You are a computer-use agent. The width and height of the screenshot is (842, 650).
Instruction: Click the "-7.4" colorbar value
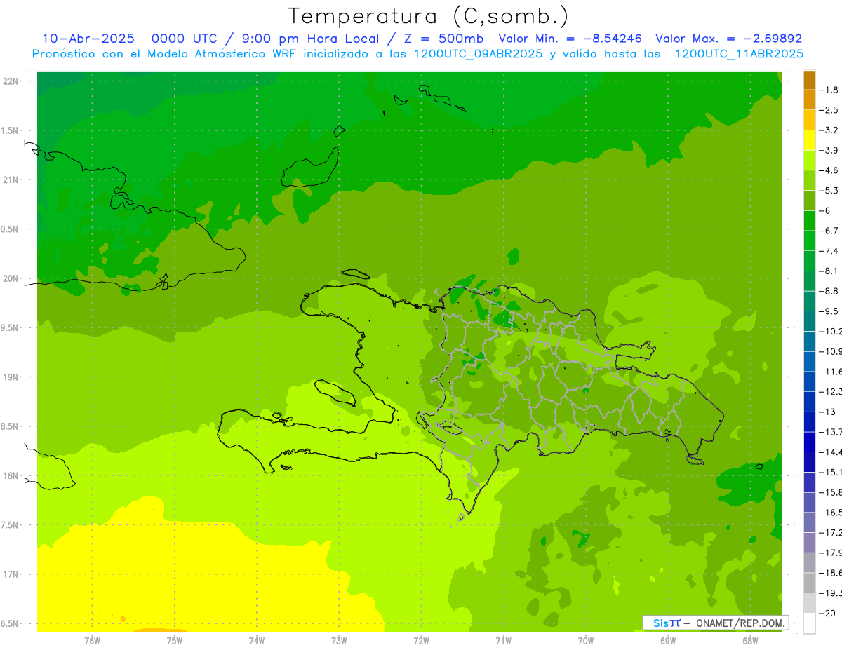[829, 251]
